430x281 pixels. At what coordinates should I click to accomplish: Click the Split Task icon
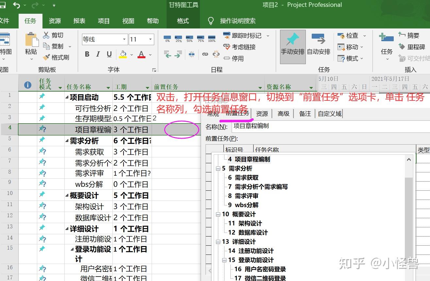[191, 54]
